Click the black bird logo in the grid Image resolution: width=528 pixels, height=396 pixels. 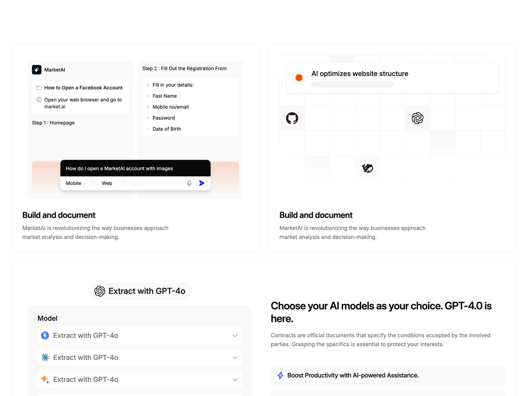pyautogui.click(x=368, y=168)
